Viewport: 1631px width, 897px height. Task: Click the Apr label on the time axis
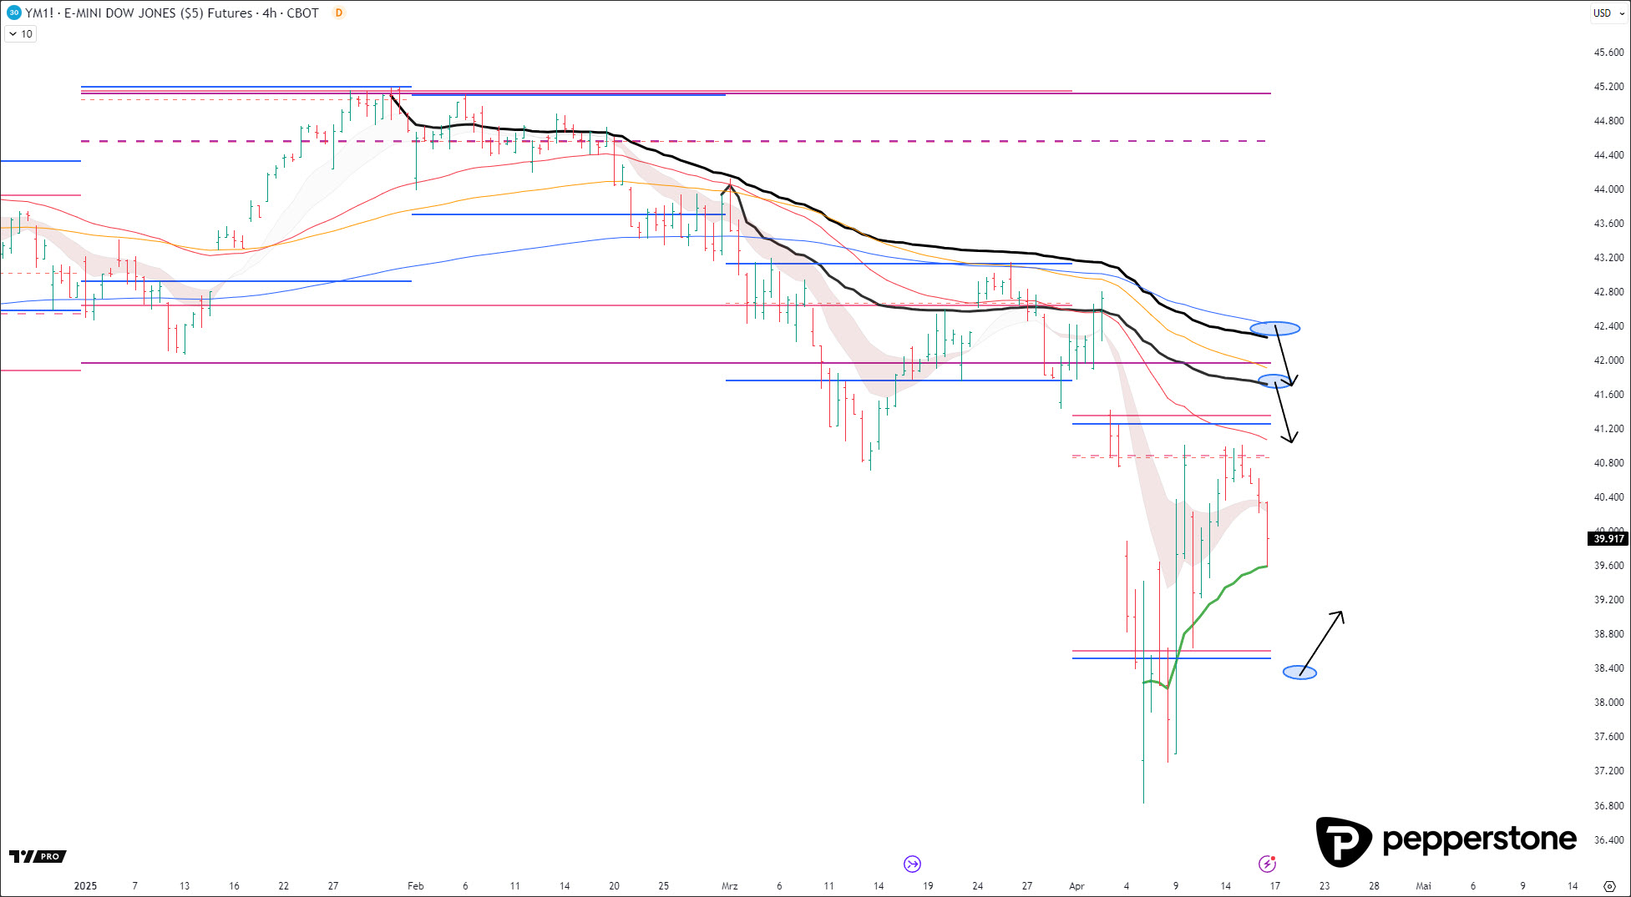click(1076, 886)
